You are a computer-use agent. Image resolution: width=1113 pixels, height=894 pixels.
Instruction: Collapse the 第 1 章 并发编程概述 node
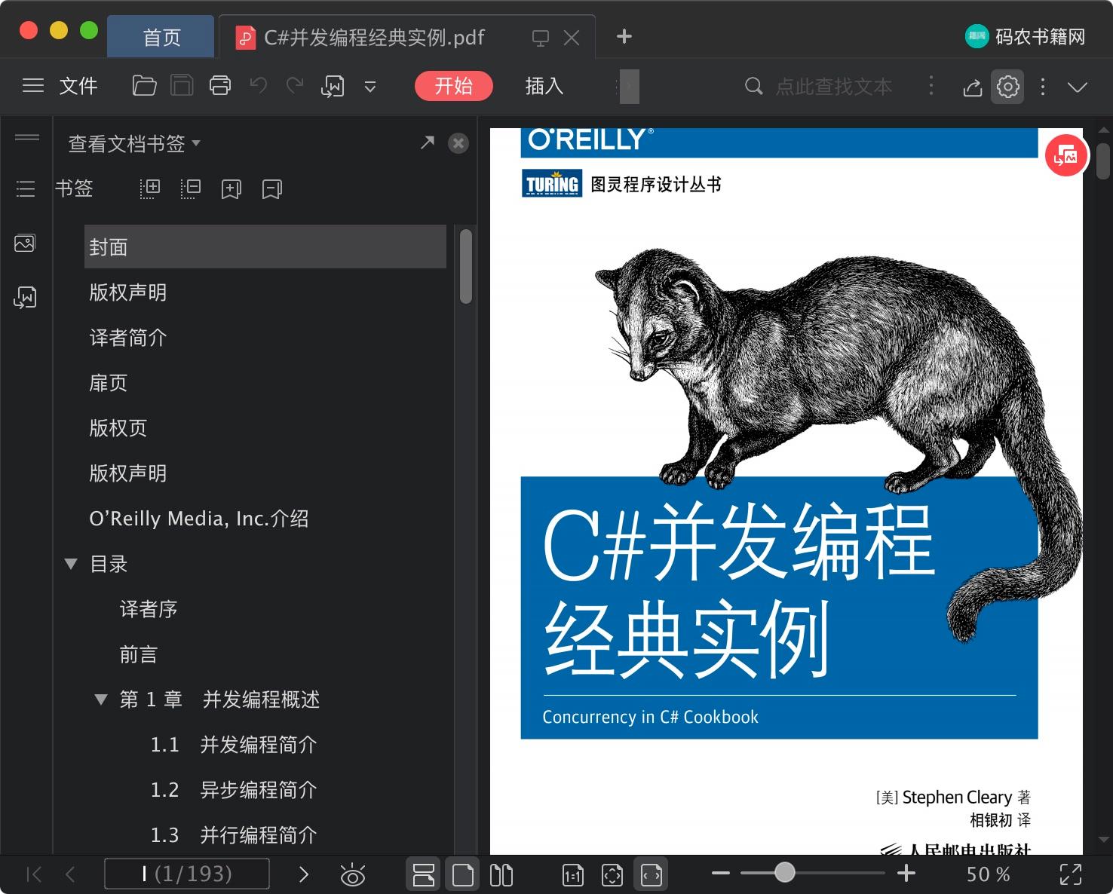(100, 700)
